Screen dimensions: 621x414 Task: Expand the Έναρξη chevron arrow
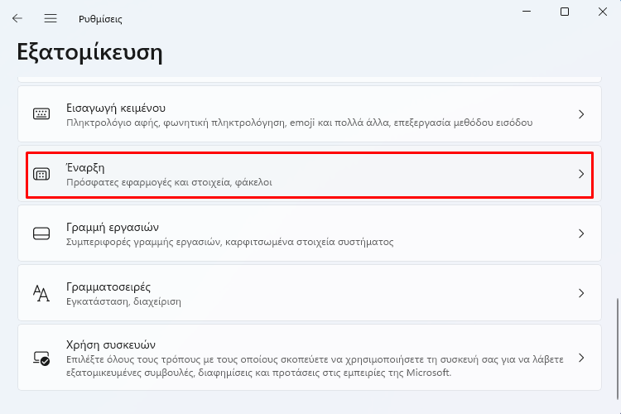pos(581,174)
